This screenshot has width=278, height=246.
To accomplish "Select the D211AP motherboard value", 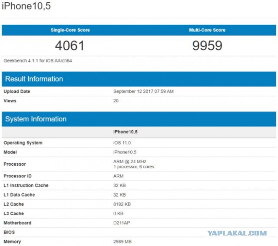I will [122, 223].
